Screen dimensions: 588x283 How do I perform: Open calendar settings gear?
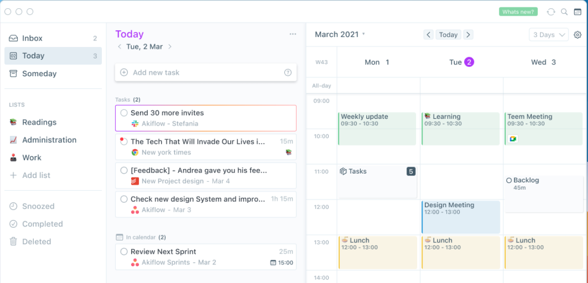click(x=578, y=35)
